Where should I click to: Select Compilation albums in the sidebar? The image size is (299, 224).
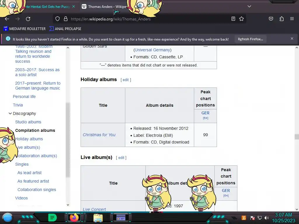[35, 130]
